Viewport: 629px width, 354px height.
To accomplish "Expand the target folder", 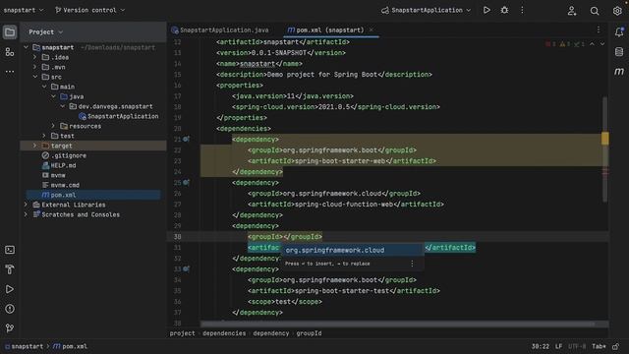I will point(35,146).
